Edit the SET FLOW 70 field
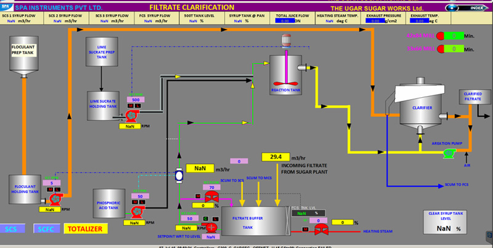The height and width of the screenshot is (248, 493). tap(211, 188)
